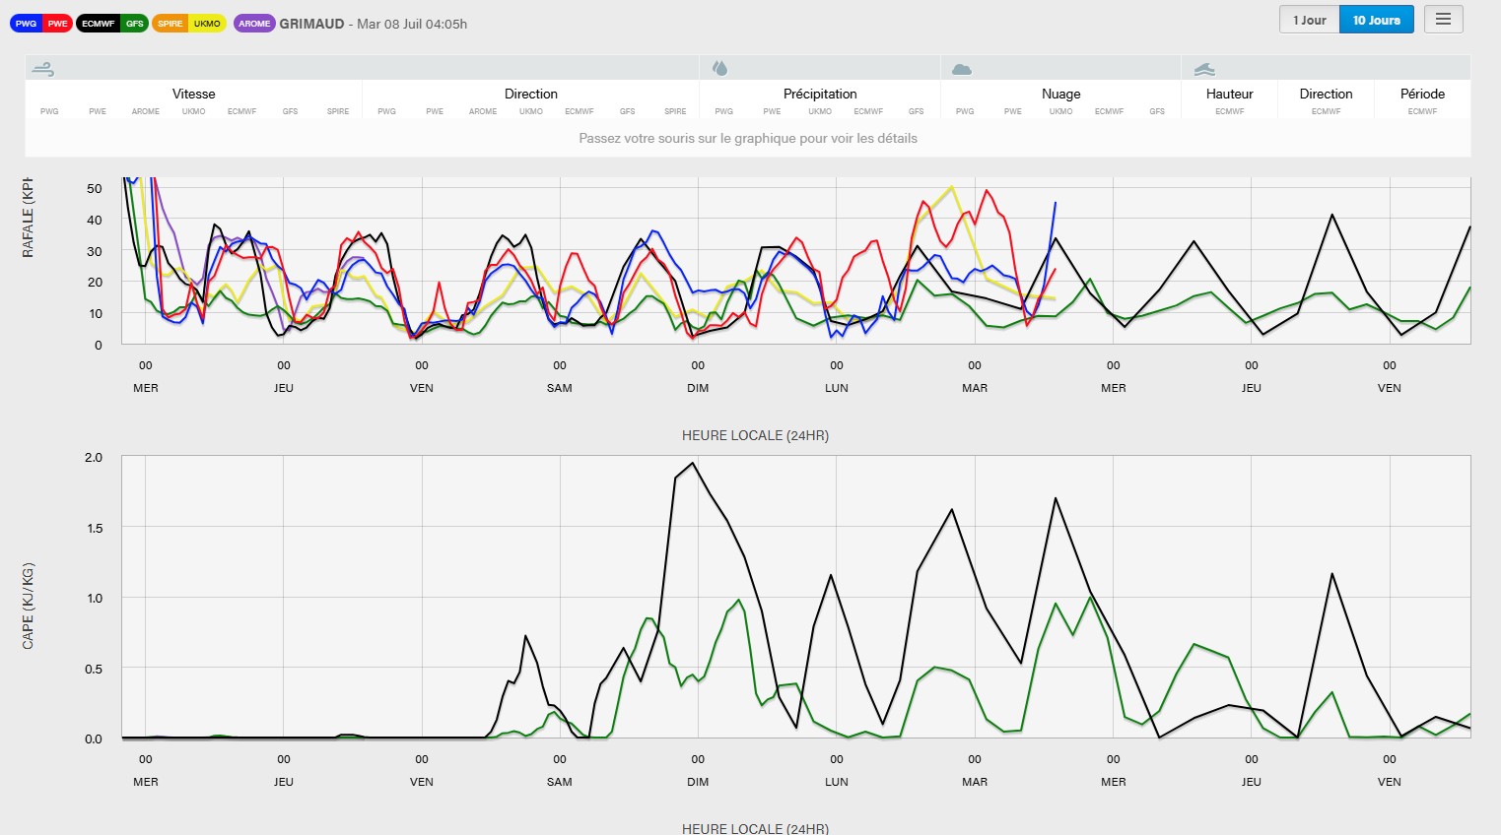Click the DIM tick on the CAPE chart
The width and height of the screenshot is (1501, 835).
coord(698,782)
